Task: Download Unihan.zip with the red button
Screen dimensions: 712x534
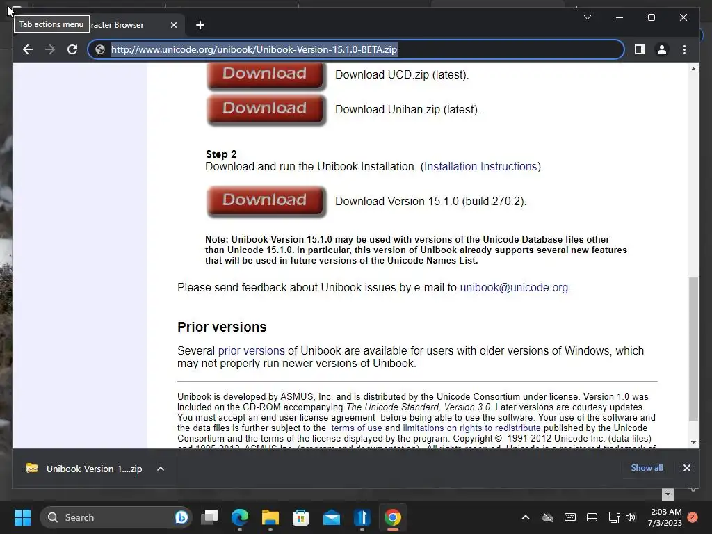Action: click(x=265, y=109)
